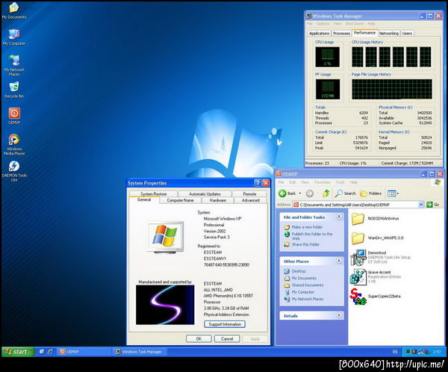This screenshot has width=448, height=372.
Task: Select the NOD32V6Antivirus folder icon
Action: (358, 219)
